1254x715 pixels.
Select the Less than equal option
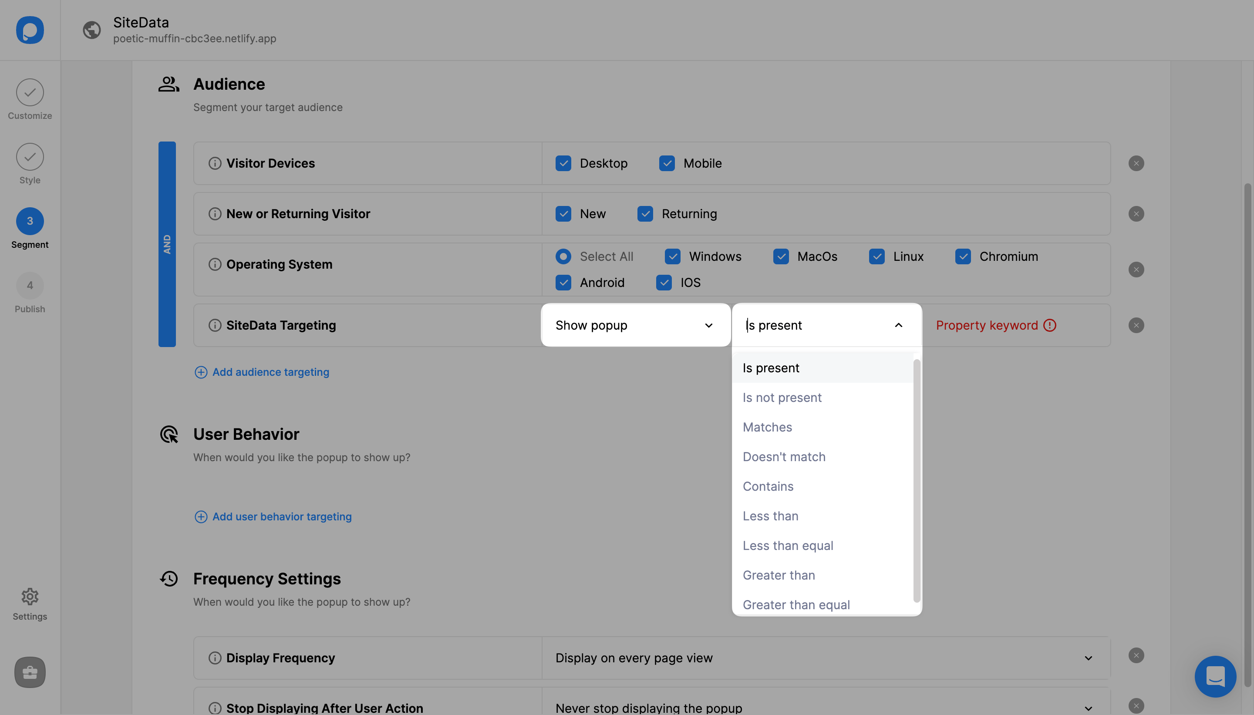pos(788,546)
